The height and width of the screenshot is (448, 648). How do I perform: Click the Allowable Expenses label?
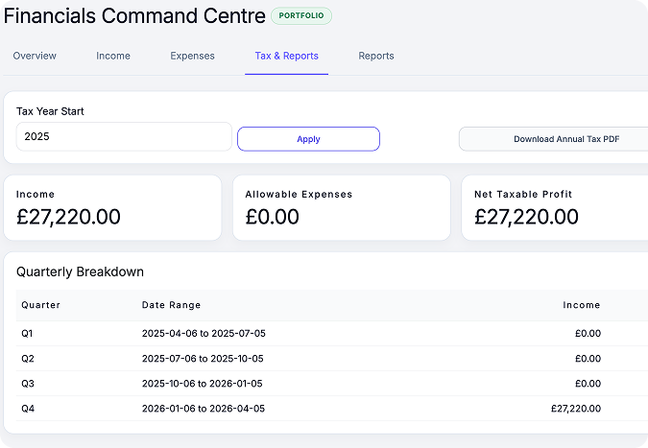299,195
